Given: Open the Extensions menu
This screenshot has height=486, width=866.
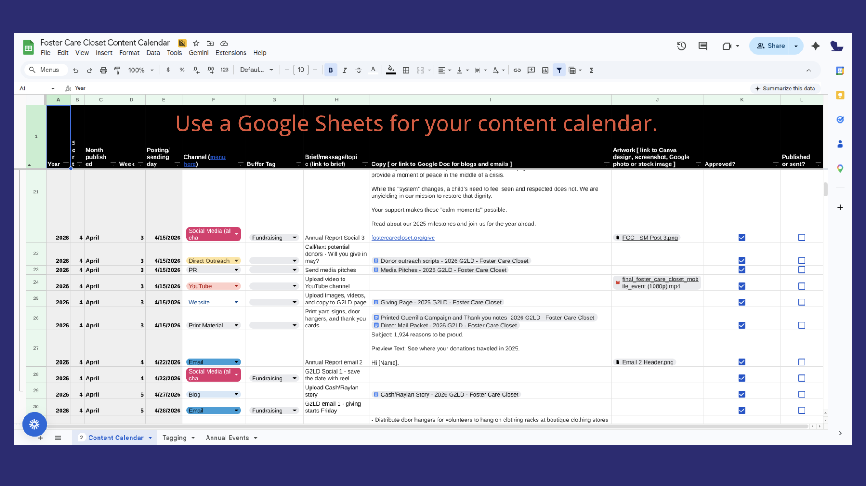Looking at the screenshot, I should pyautogui.click(x=231, y=53).
